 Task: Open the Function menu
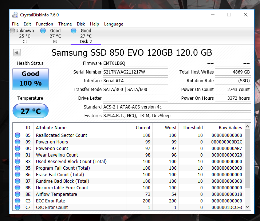click(x=44, y=24)
